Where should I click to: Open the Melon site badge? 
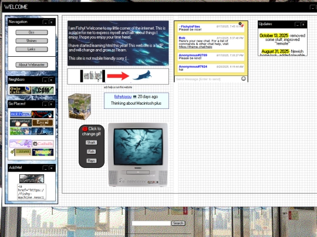43,152
